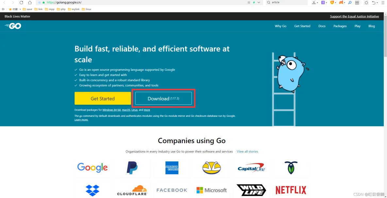Image resolution: width=387 pixels, height=198 pixels.
Task: Click the Cloudflare logo card
Action: 132,190
